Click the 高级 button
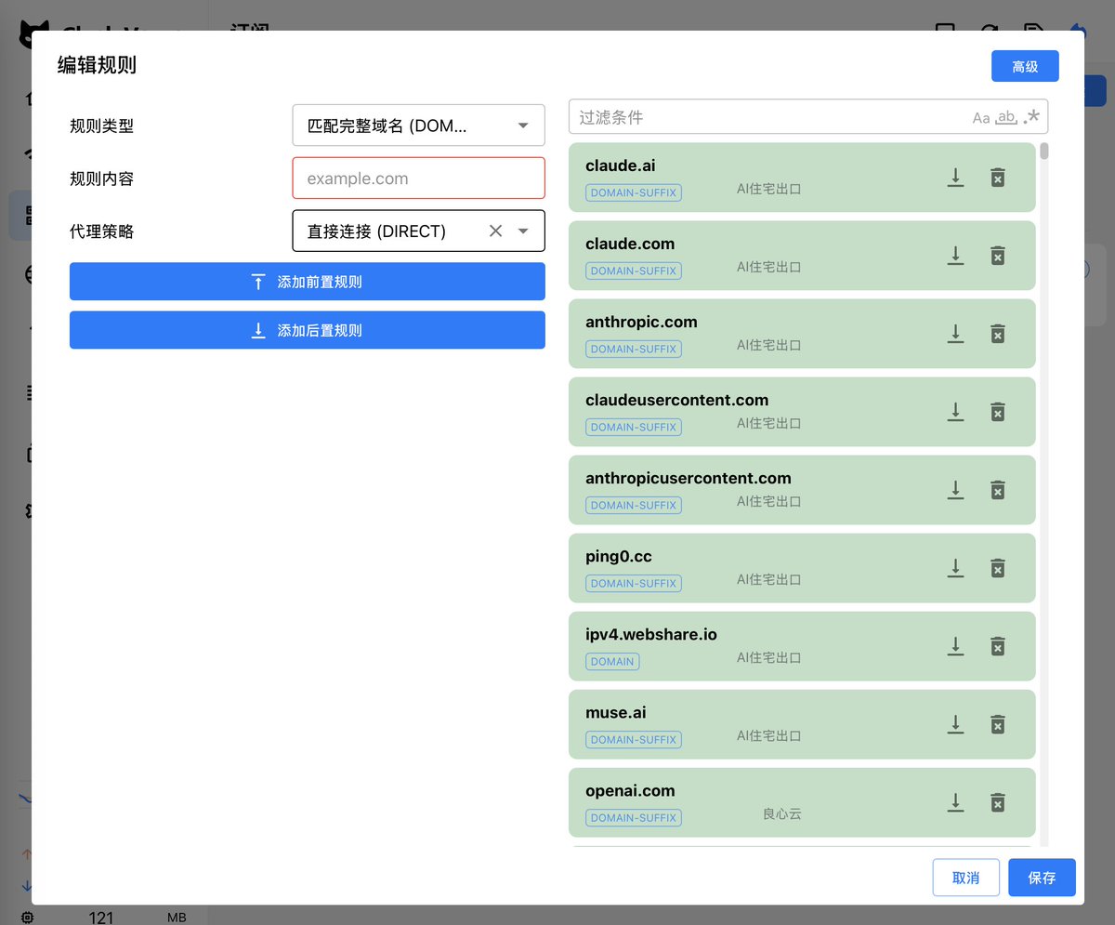The width and height of the screenshot is (1115, 925). (x=1025, y=66)
